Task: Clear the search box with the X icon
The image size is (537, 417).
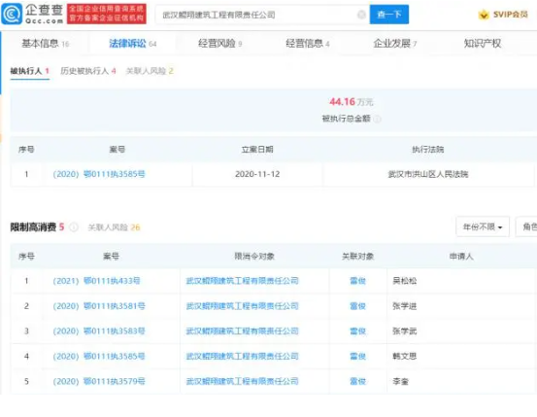Action: coord(361,15)
